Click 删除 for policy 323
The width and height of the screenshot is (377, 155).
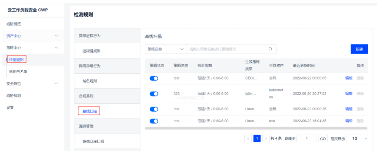point(360,94)
